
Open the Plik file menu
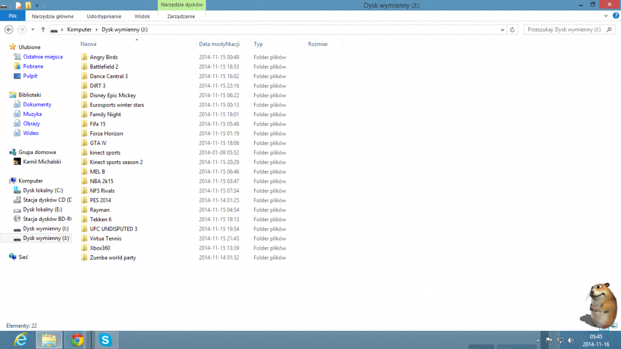(x=12, y=16)
